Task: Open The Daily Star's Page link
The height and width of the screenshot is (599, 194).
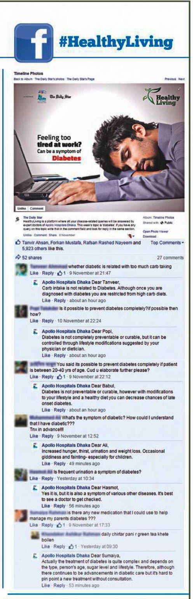Action: (x=80, y=79)
